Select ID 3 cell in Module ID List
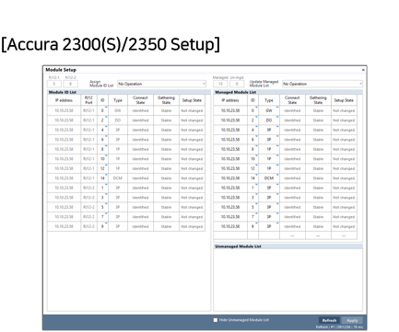This screenshot has width=399, height=332. [102, 198]
